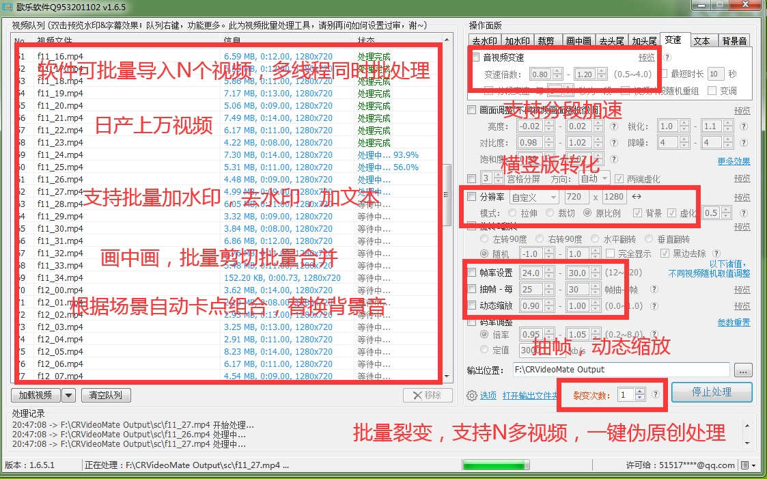Image resolution: width=767 pixels, height=479 pixels.
Task: Click the ? icon beside 裂变次数
Action: point(656,394)
